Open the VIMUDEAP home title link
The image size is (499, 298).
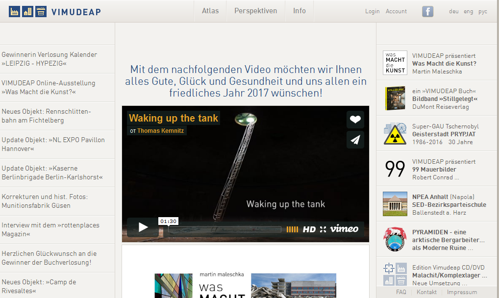coord(76,12)
